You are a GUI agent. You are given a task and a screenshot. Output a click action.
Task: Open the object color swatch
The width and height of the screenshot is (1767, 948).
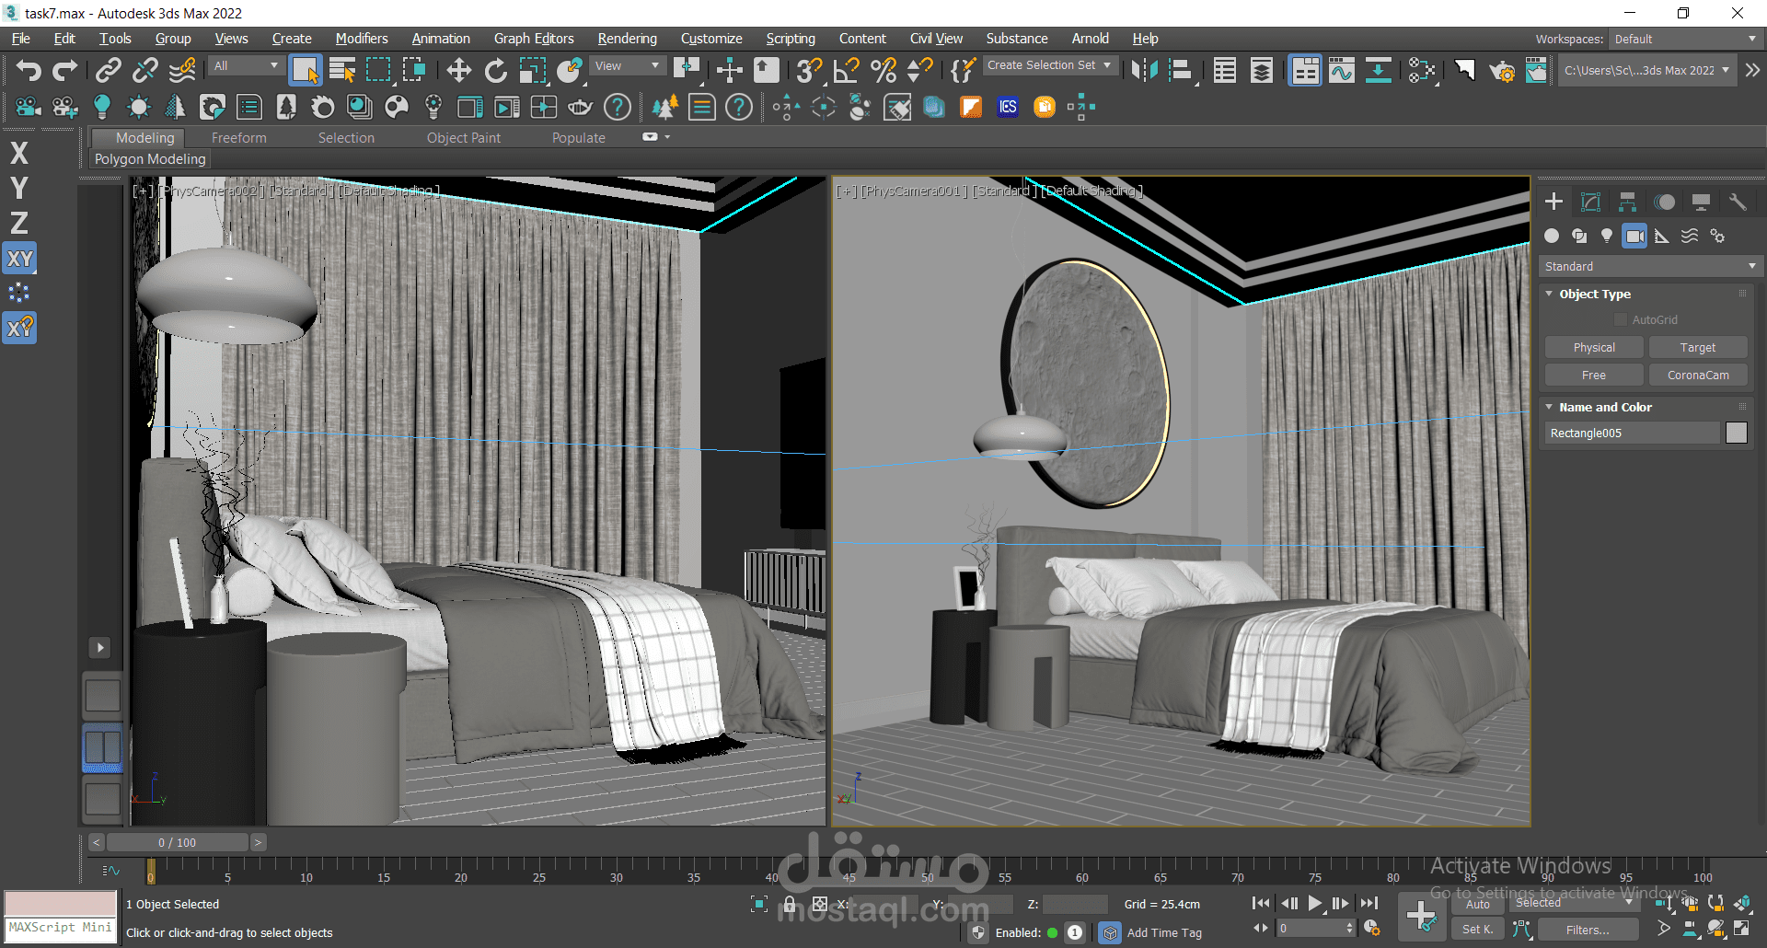click(x=1737, y=433)
